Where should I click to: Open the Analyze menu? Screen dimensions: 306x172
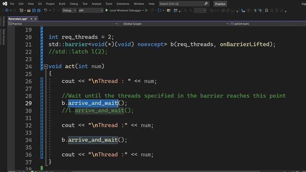[x=97, y=4]
